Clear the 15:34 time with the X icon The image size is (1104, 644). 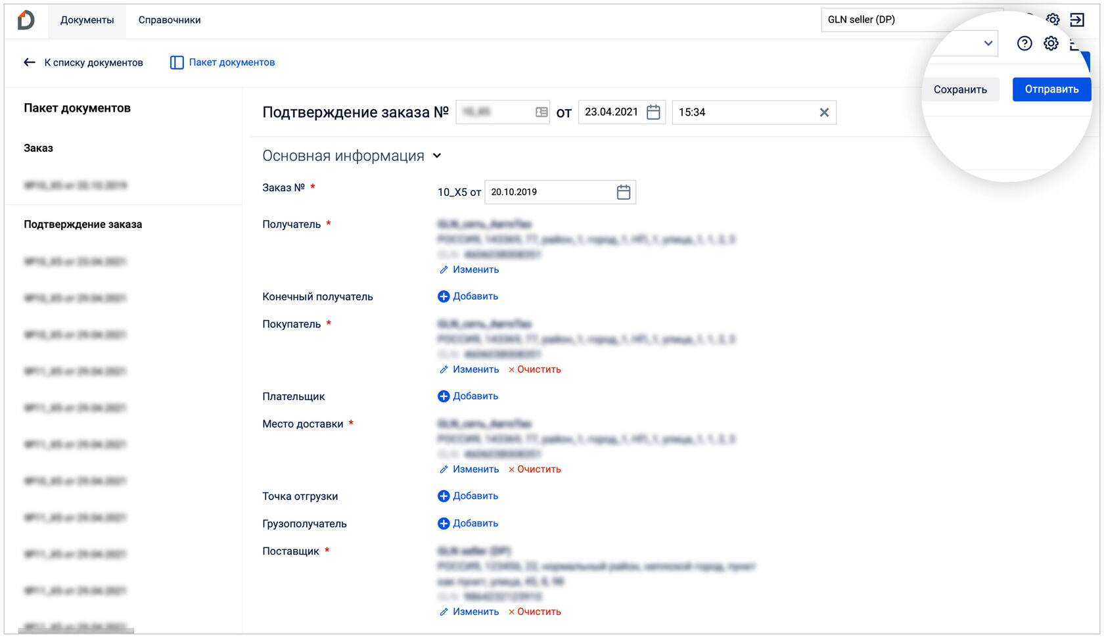pos(824,112)
